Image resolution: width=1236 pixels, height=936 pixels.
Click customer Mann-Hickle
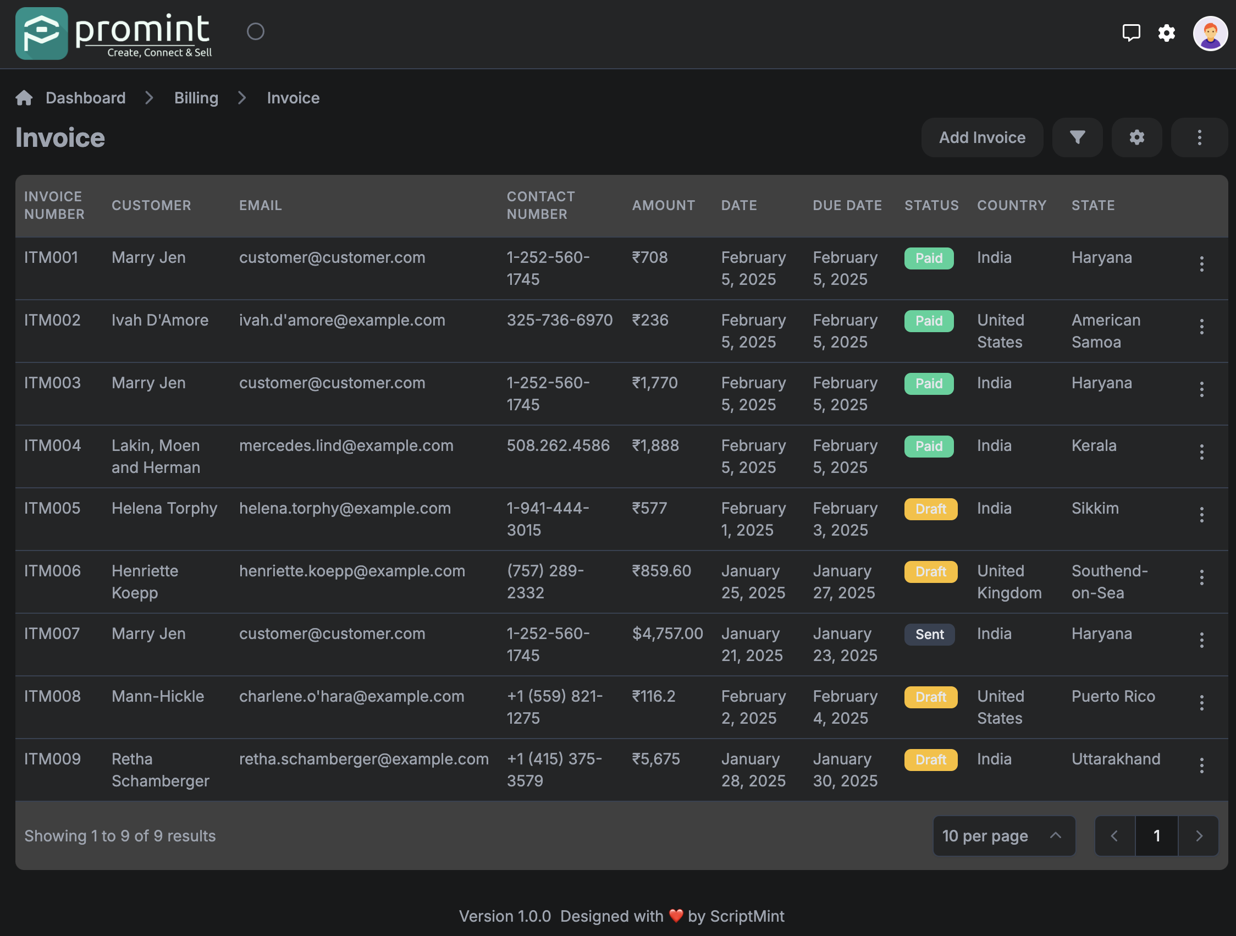click(x=158, y=696)
